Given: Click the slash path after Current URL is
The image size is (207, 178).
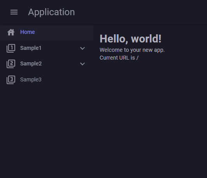Looking at the screenshot, I should (x=137, y=58).
